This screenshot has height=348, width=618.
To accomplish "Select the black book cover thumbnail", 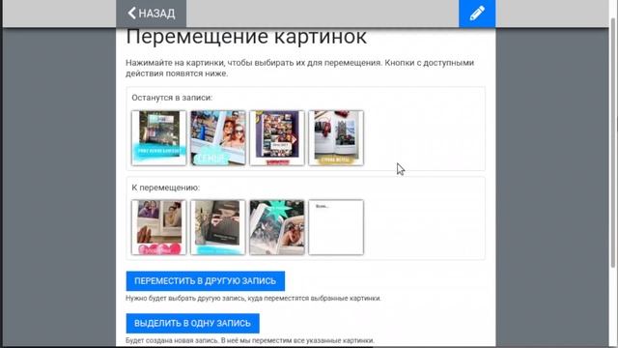I will coord(218,227).
